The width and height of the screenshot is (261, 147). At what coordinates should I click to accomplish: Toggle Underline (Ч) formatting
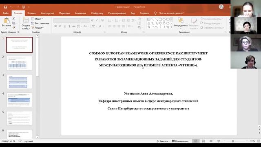pos(64,26)
